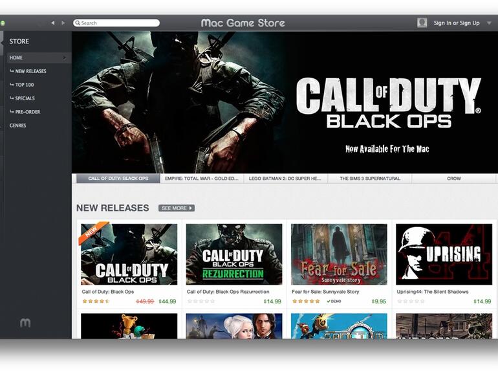
Task: Click empty star rating for Uprising44
Action: point(411,302)
